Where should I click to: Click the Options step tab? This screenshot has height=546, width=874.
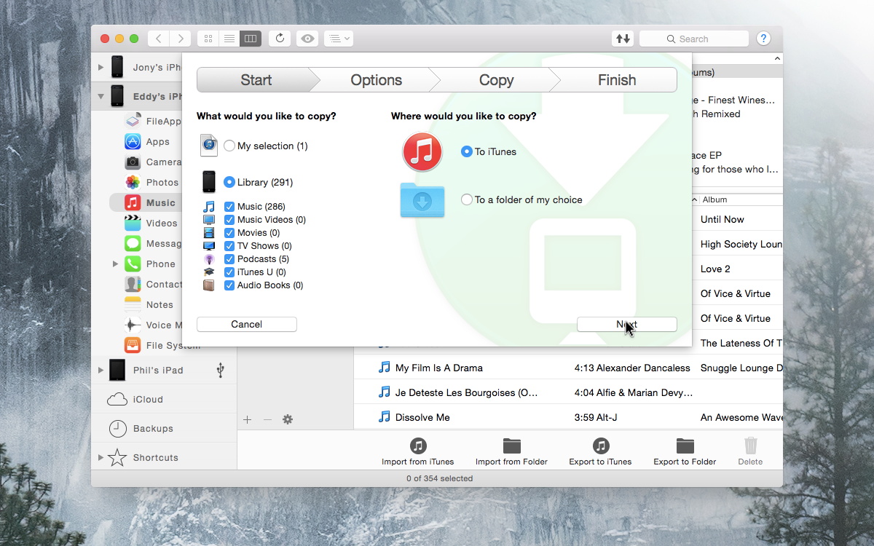(376, 80)
